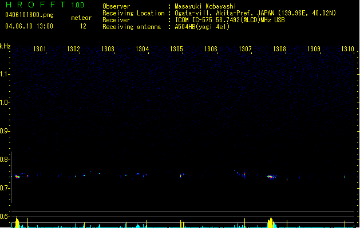Click the 1302 time axis marker

[x=73, y=48]
